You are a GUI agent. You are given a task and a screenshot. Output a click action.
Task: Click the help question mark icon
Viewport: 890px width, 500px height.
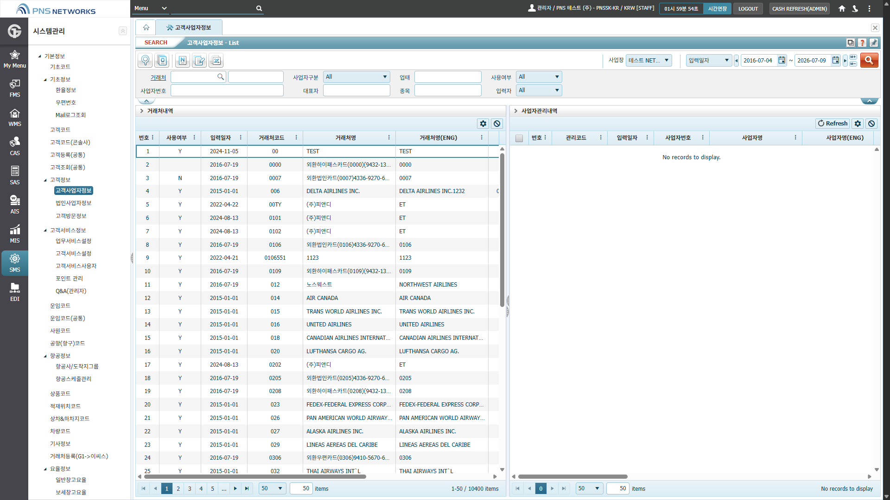pos(862,43)
